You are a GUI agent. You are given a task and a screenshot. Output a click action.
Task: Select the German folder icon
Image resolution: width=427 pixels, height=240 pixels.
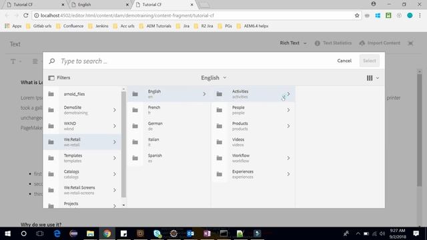[x=135, y=126]
